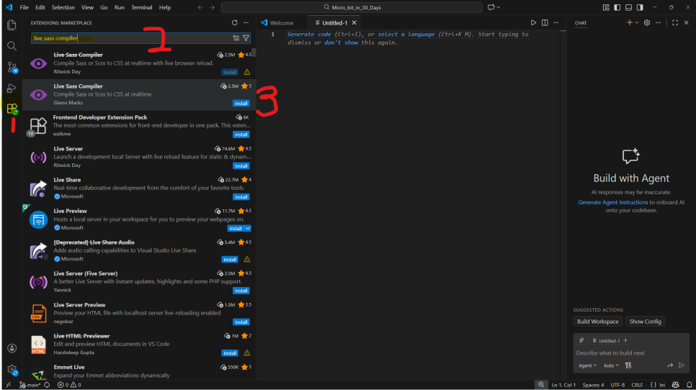Viewport: 696px width, 390px height.
Task: Close the Untitled-1 tab
Action: tap(354, 22)
